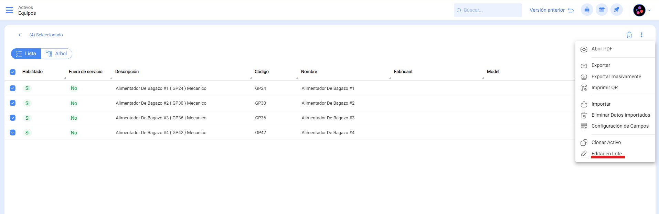Click the trash delete icon above table

629,35
